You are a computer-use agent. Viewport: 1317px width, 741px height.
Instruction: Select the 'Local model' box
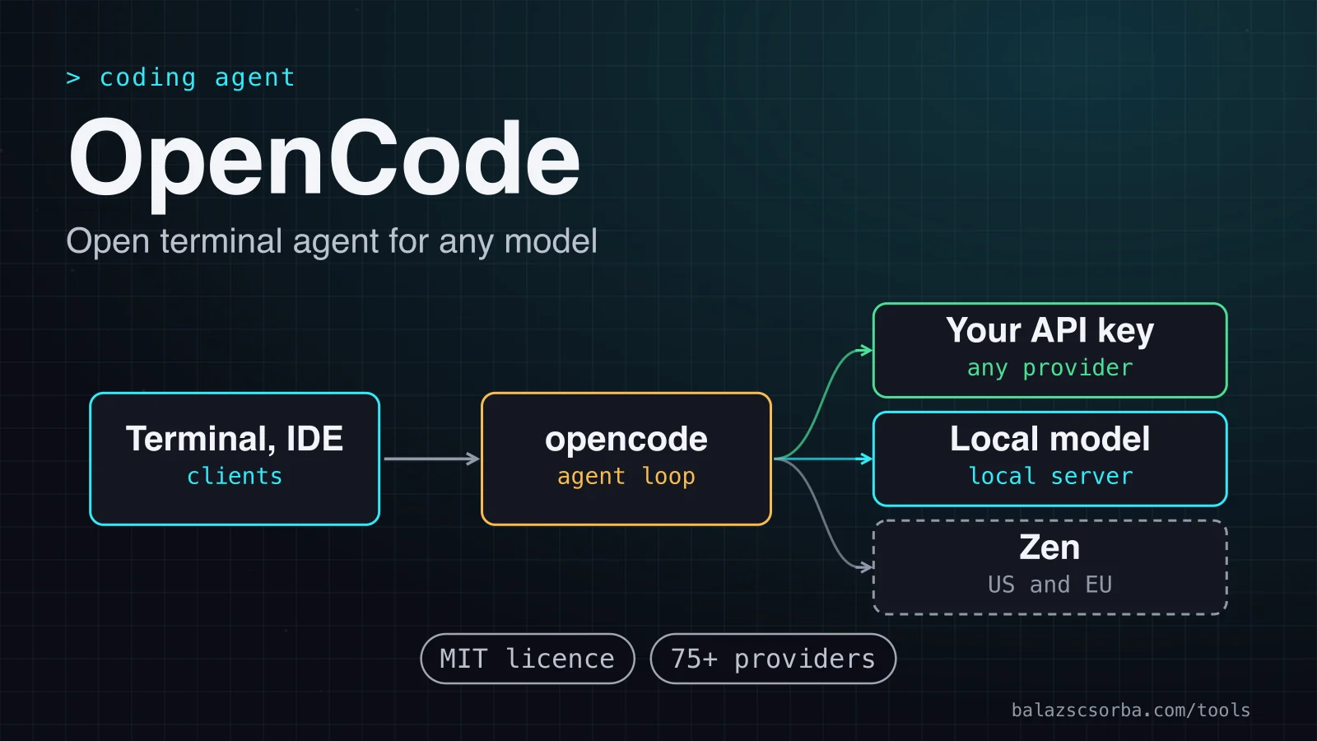[1049, 459]
